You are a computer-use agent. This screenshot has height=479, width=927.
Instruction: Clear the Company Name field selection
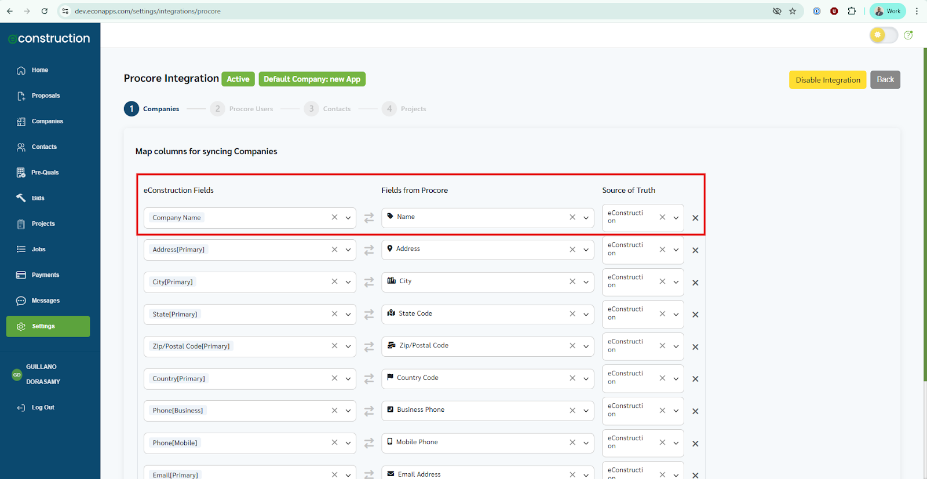[334, 218]
